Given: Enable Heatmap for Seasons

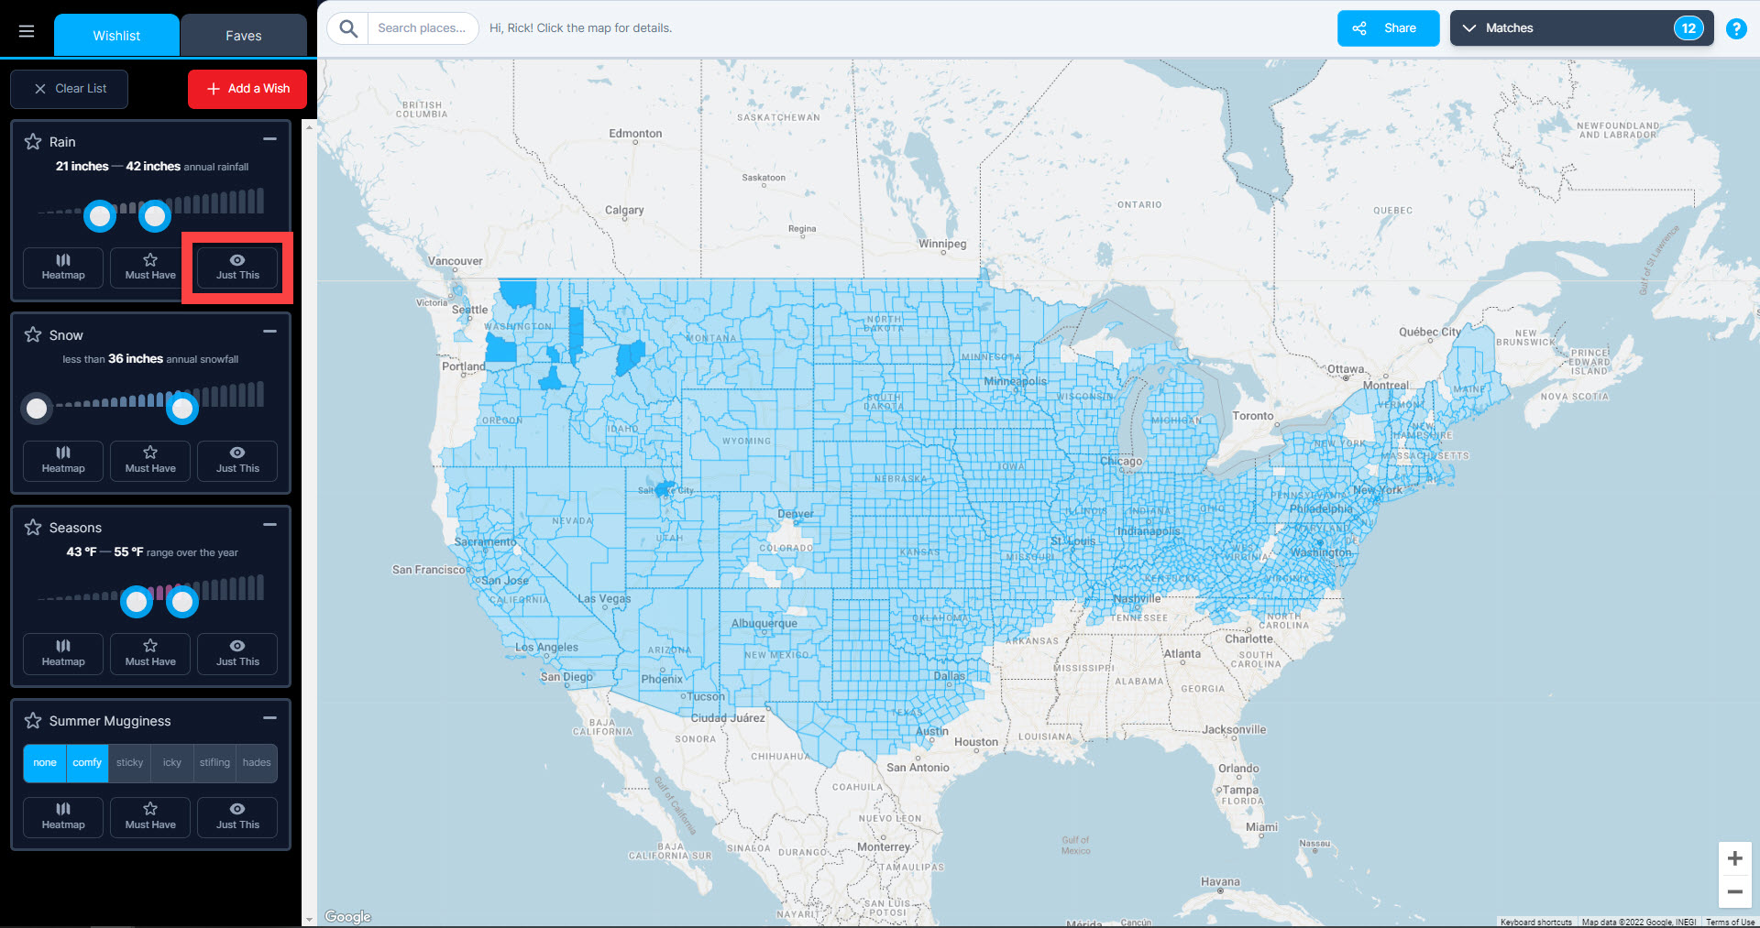Looking at the screenshot, I should 63,653.
